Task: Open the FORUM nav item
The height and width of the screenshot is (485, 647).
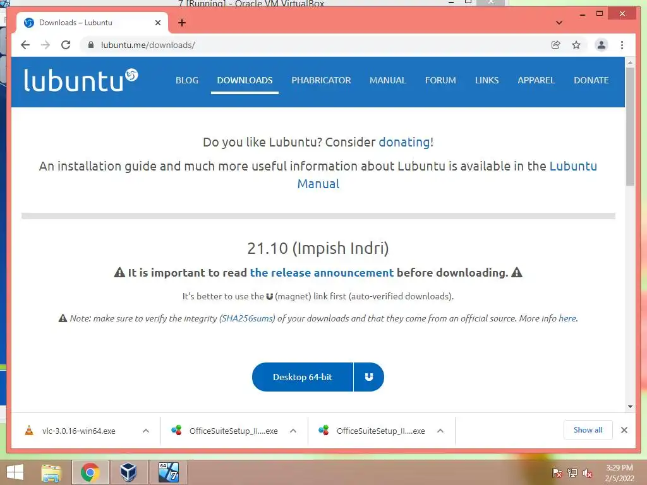Action: [440, 80]
